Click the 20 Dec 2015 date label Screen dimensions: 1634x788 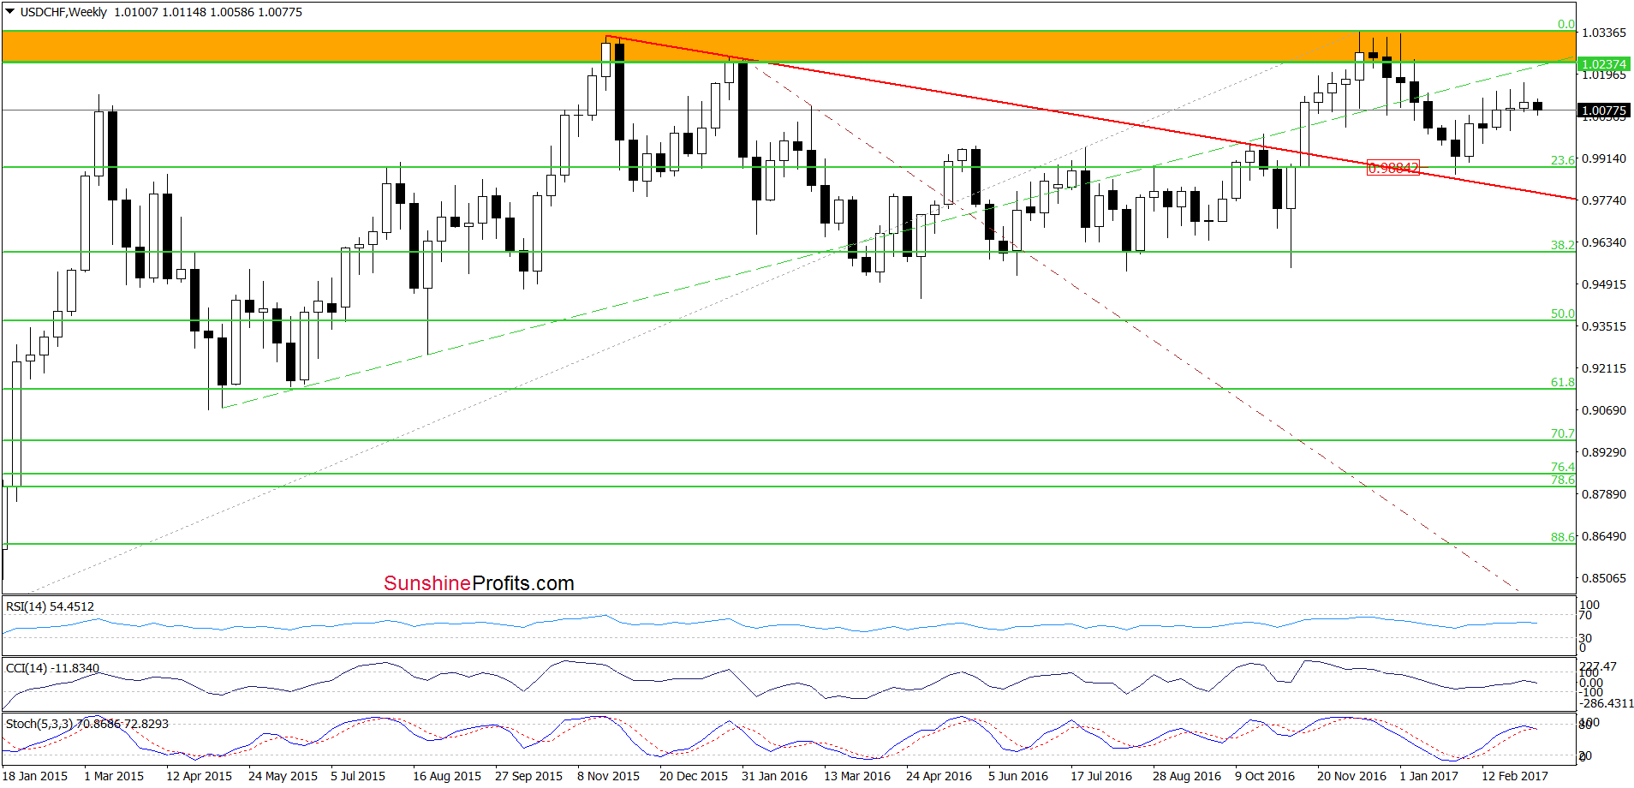click(694, 776)
